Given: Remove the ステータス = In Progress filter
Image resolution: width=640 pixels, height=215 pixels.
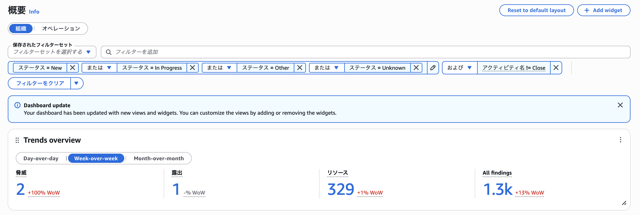Looking at the screenshot, I should 193,68.
